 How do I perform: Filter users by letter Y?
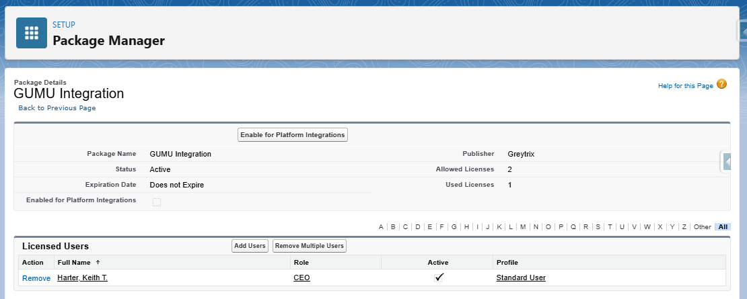[672, 226]
